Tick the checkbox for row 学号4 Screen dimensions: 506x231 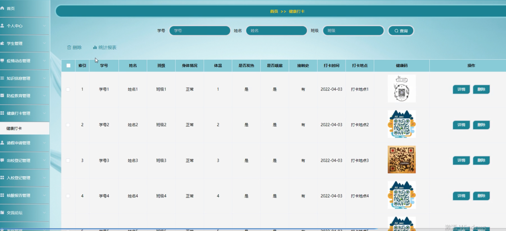(68, 196)
